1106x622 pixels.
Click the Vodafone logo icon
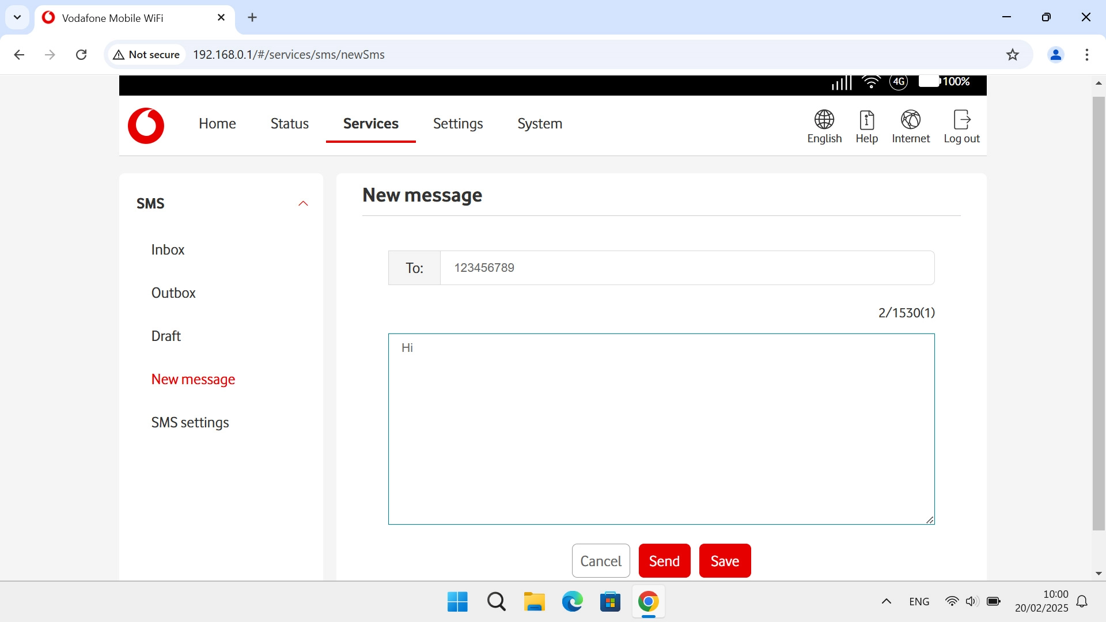coord(146,126)
